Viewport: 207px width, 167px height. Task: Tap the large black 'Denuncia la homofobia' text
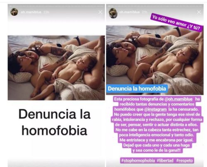(x=55, y=122)
